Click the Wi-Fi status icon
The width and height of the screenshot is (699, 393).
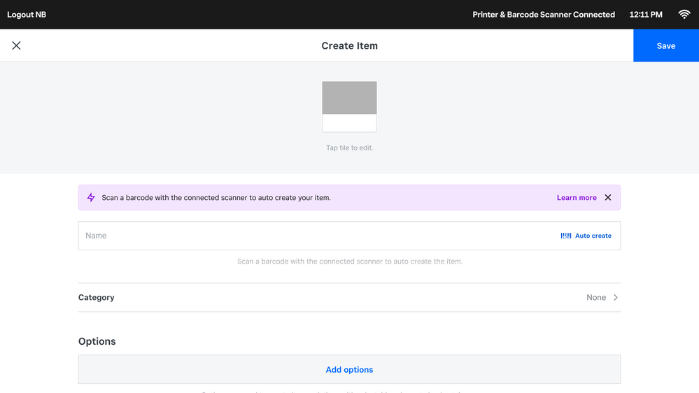point(684,14)
